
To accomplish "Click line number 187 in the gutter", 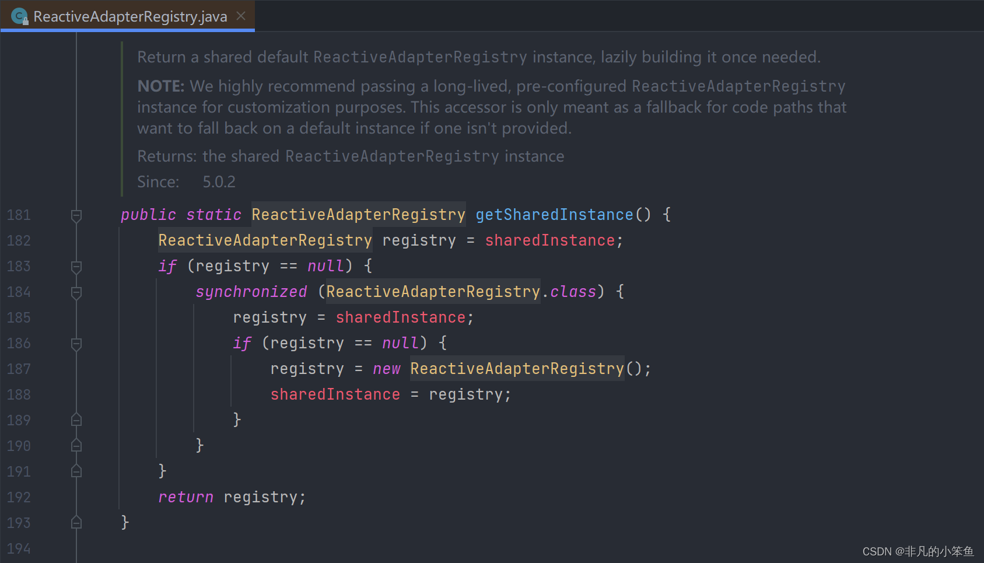I will coord(19,369).
